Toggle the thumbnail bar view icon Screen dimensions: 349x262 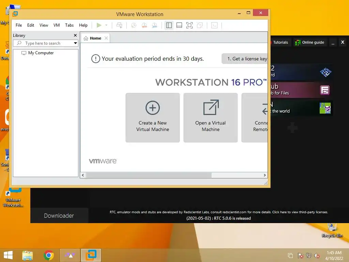[179, 25]
